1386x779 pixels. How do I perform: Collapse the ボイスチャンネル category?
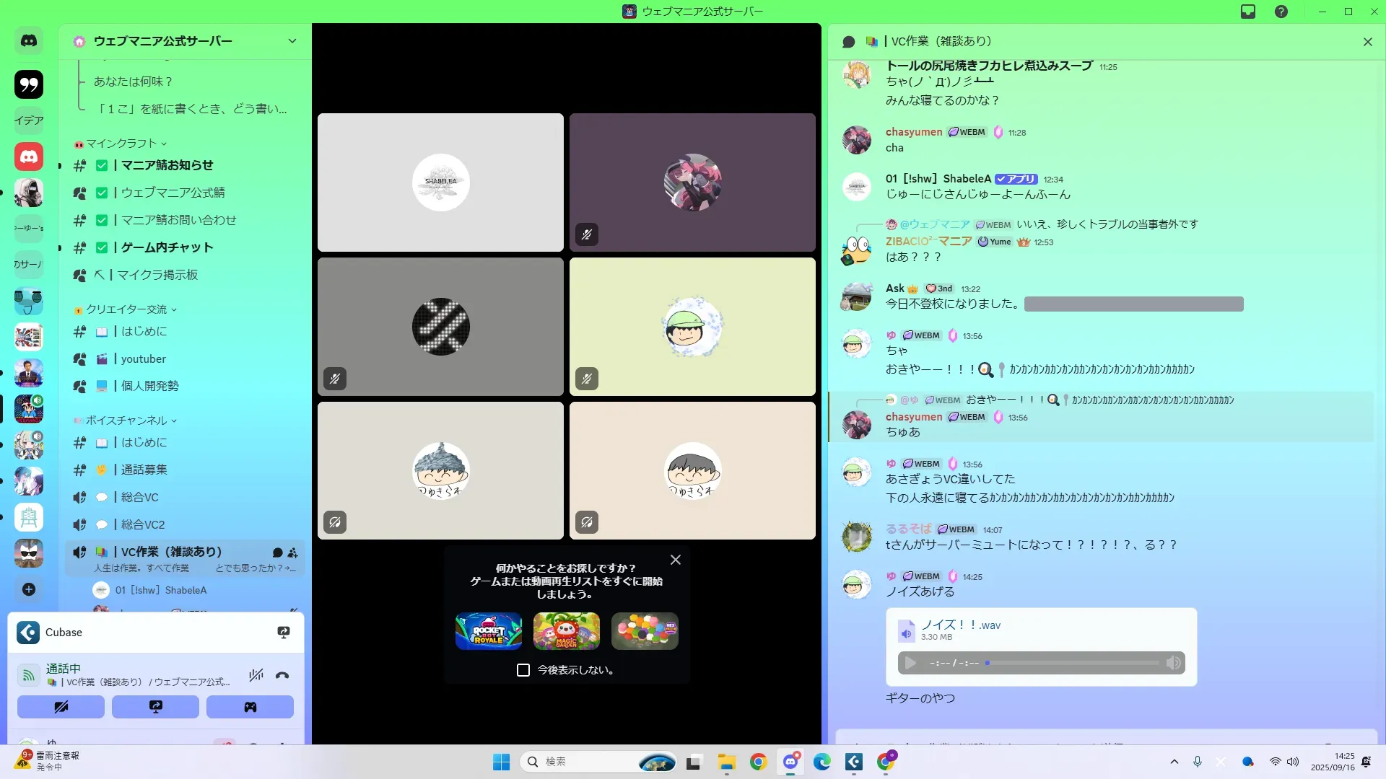[126, 421]
